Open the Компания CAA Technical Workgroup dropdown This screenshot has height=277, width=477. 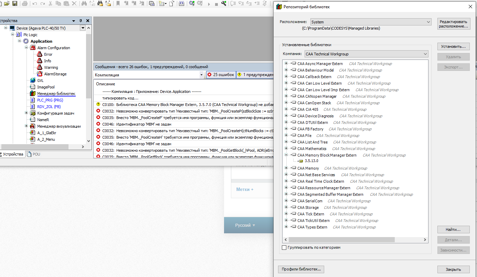click(366, 54)
